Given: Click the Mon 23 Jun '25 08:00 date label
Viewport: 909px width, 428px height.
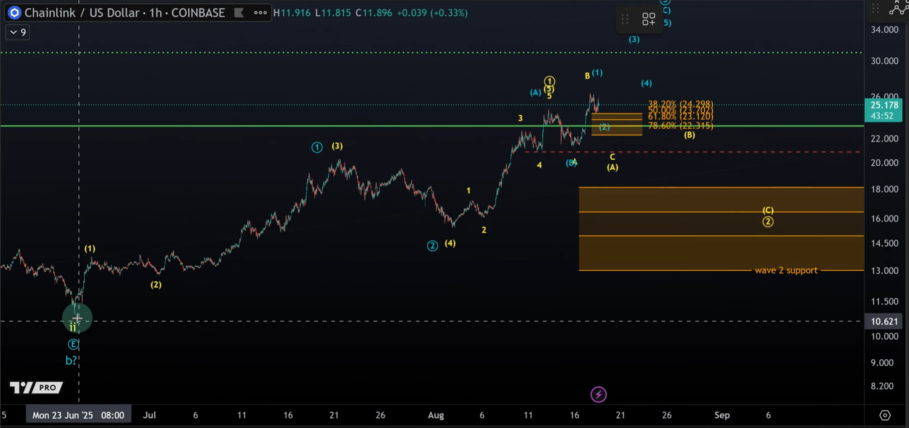Looking at the screenshot, I should [x=78, y=415].
